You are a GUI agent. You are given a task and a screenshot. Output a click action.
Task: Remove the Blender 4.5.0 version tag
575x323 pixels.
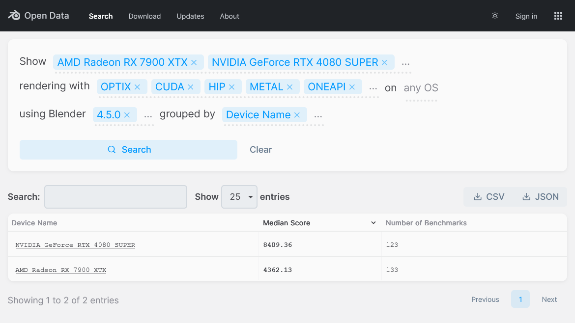(127, 115)
